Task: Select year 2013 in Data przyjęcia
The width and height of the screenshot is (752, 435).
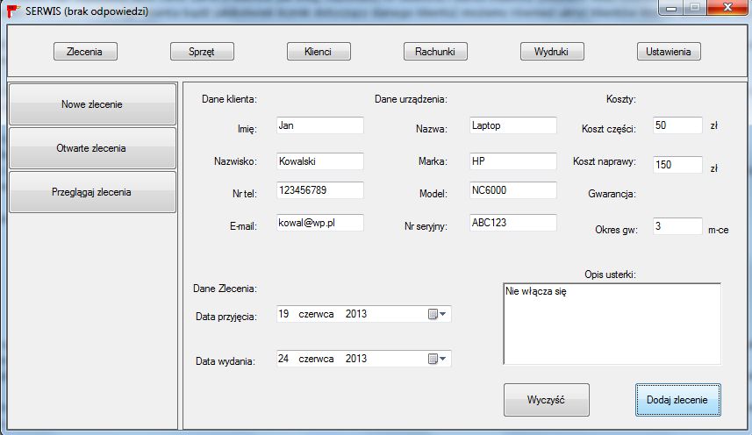Action: pyautogui.click(x=356, y=314)
